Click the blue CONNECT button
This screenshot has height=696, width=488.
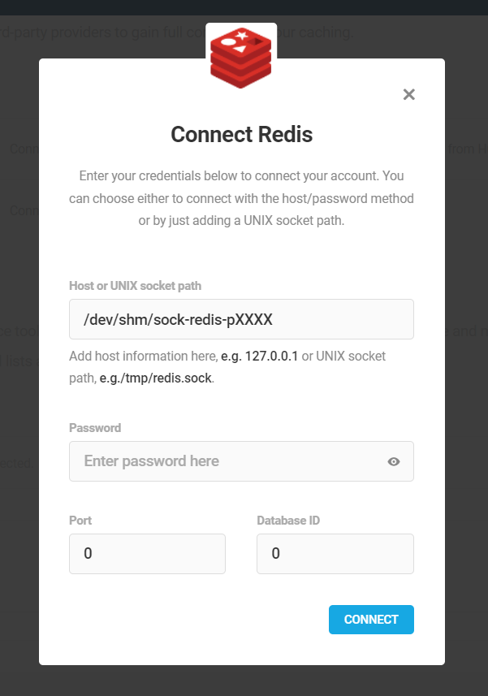[371, 619]
